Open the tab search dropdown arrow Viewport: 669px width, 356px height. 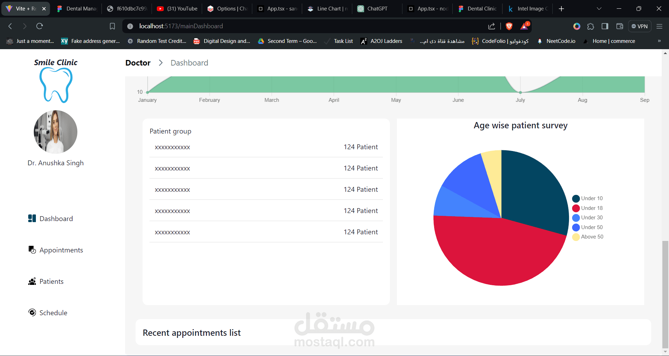(599, 9)
